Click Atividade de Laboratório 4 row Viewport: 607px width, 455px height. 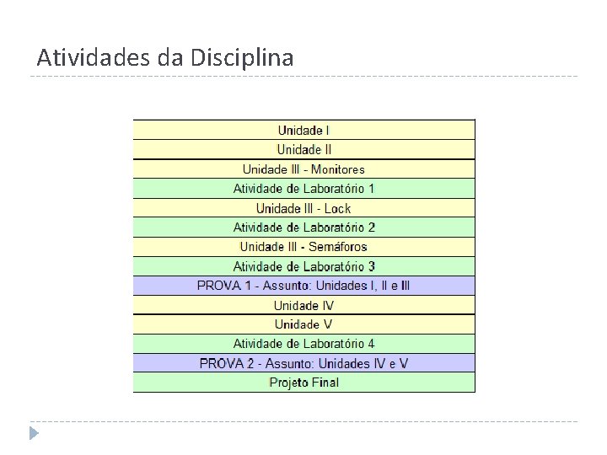pyautogui.click(x=303, y=344)
